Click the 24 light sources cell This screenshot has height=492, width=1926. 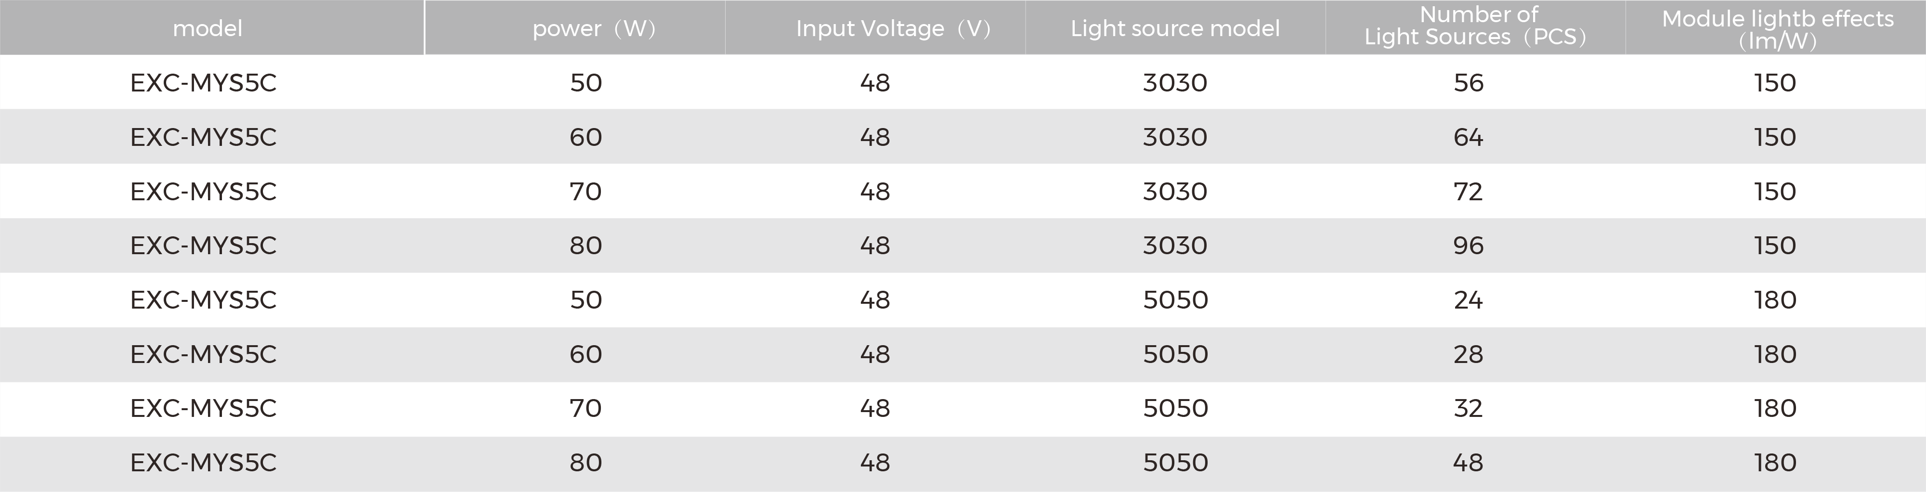(x=1469, y=300)
